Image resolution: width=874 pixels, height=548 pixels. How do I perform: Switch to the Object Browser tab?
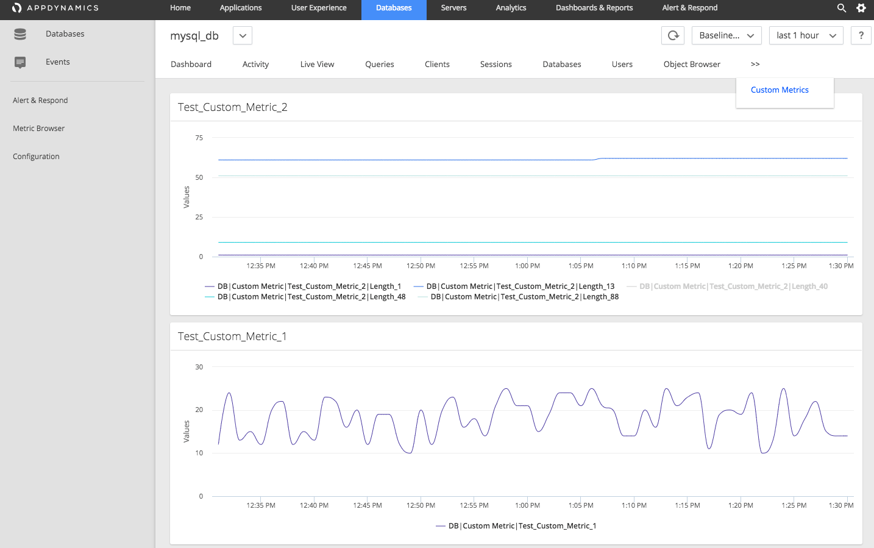click(x=692, y=64)
